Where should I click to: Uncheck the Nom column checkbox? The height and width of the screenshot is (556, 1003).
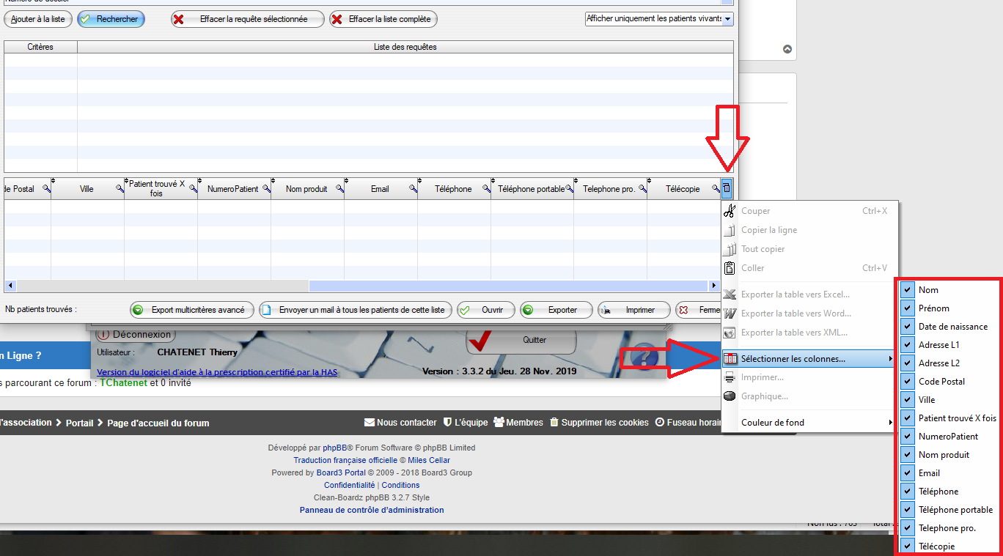tap(908, 290)
